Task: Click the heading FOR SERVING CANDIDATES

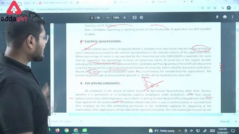Action: [x=103, y=83]
